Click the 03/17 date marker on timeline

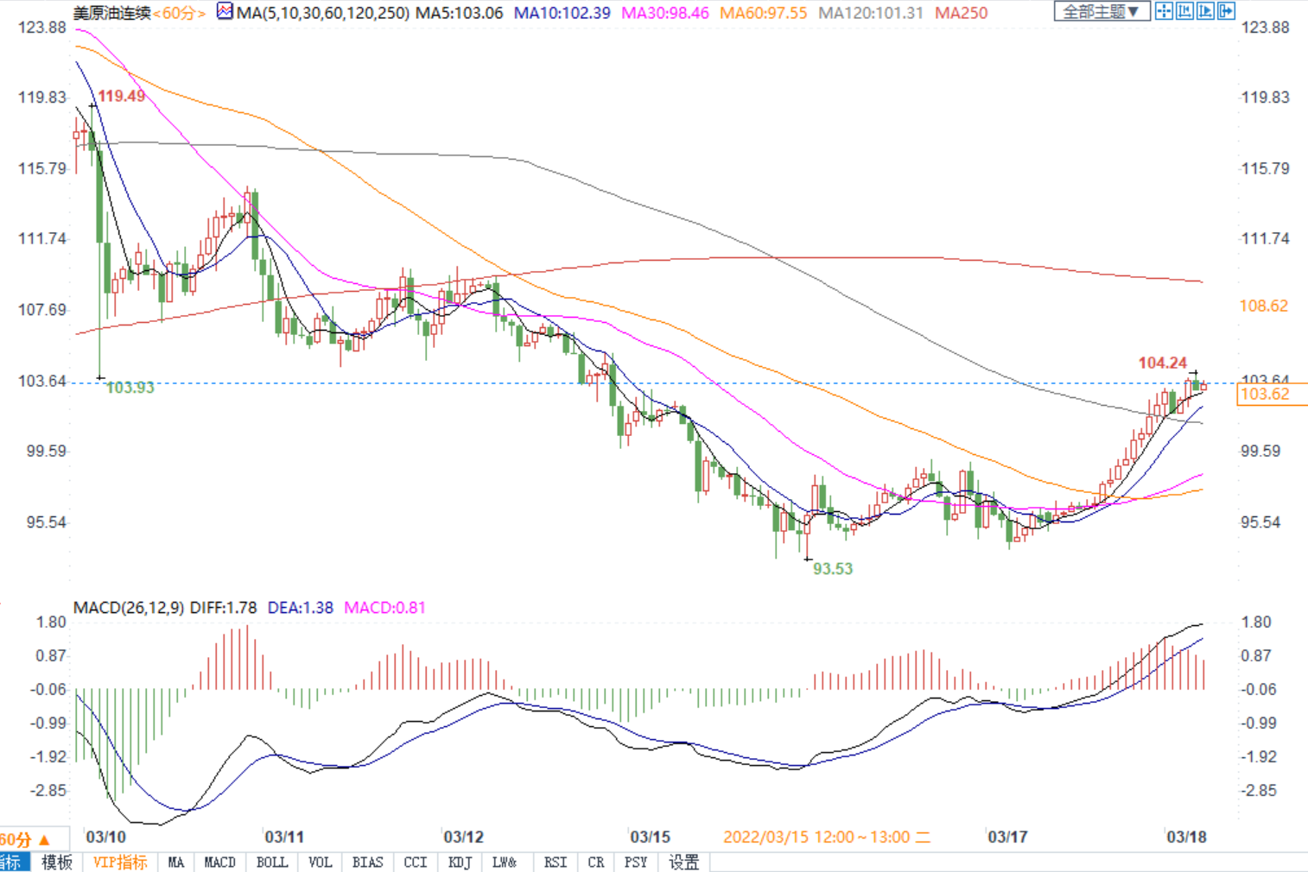(x=1007, y=837)
